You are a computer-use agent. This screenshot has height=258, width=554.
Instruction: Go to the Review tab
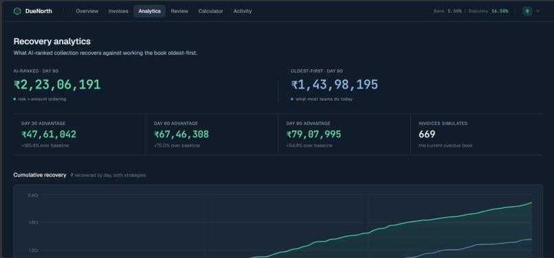click(179, 11)
